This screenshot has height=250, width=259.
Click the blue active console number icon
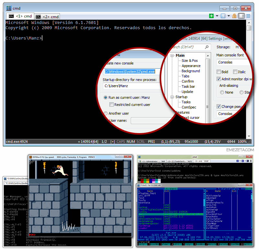coord(223,16)
